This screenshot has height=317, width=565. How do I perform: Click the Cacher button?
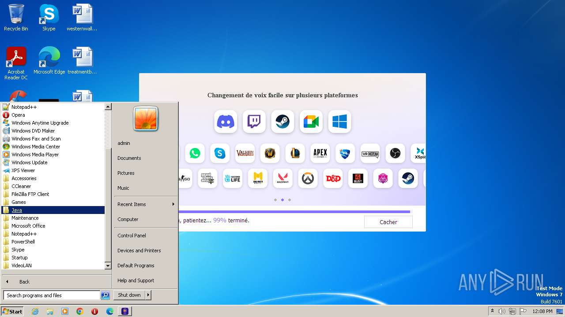(x=388, y=222)
